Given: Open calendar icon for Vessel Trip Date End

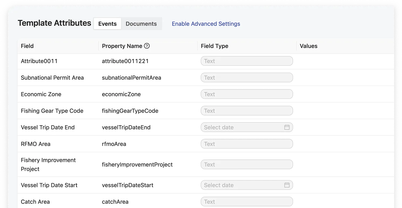Looking at the screenshot, I should (x=287, y=127).
